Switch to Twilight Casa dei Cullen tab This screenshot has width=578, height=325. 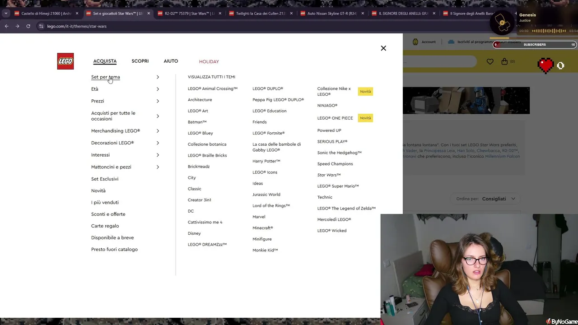point(261,14)
